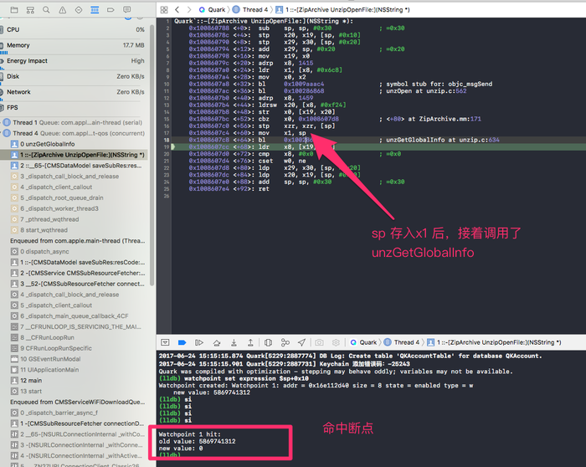Select enqueued frame 0 dispatch_async
Screen dimensions: 586x467
click(75, 252)
